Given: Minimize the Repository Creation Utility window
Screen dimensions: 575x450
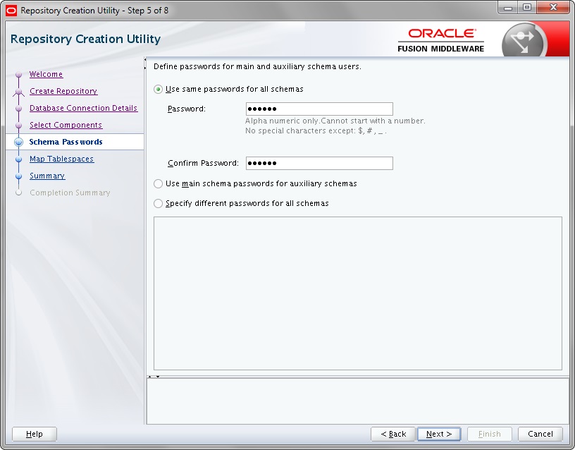Looking at the screenshot, I should pyautogui.click(x=508, y=8).
